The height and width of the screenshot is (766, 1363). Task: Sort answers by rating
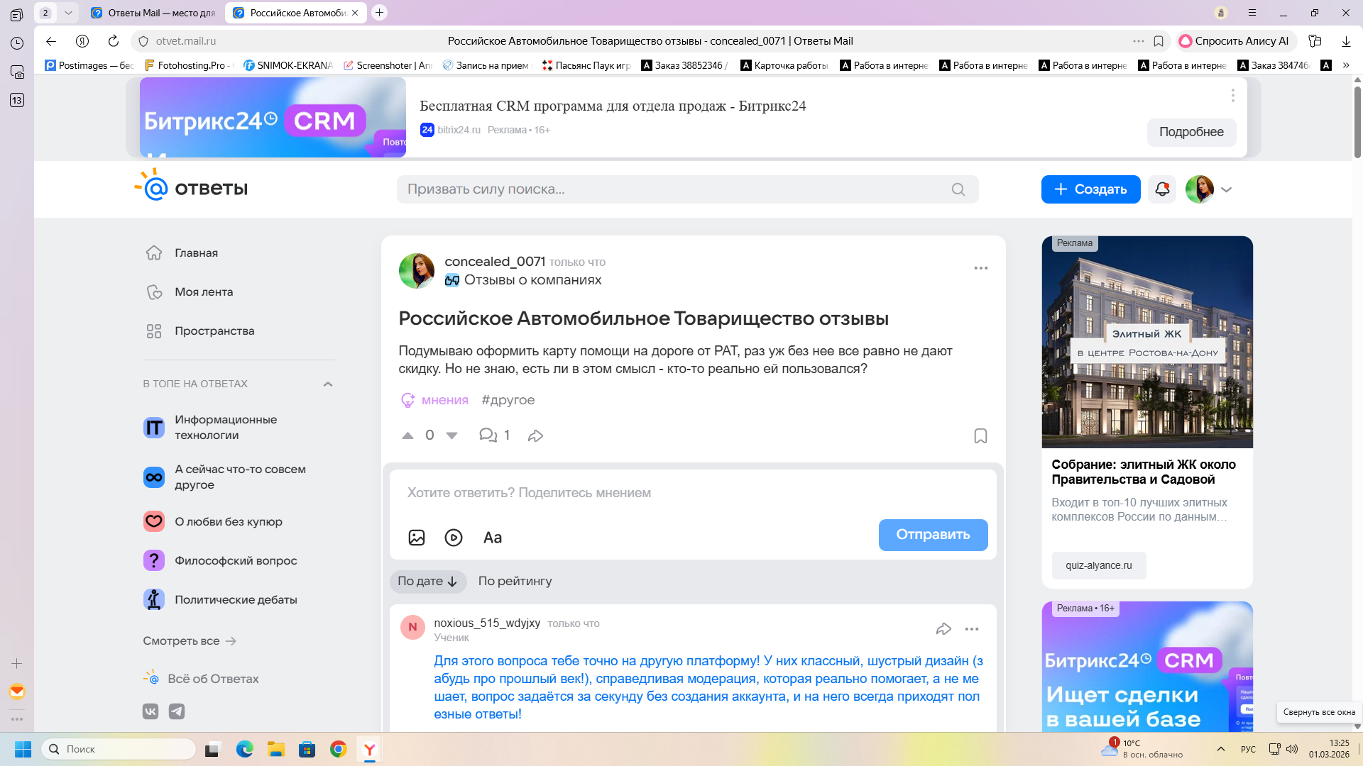pyautogui.click(x=515, y=581)
